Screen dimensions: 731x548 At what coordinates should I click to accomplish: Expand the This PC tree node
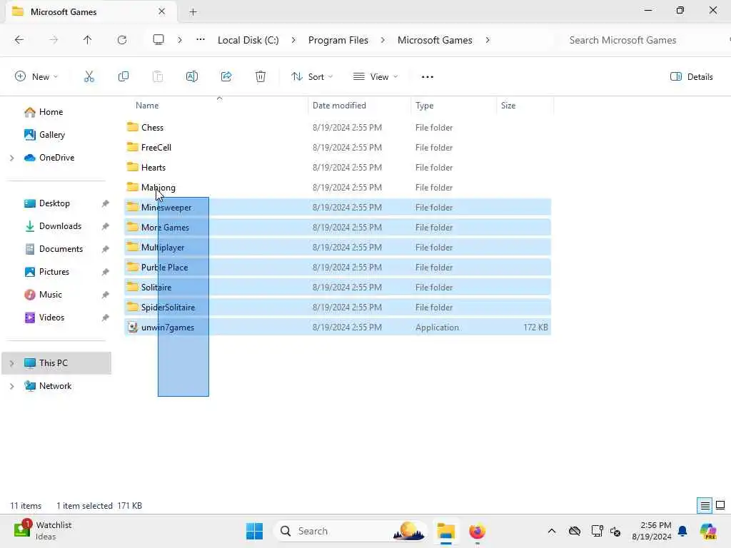pos(11,363)
